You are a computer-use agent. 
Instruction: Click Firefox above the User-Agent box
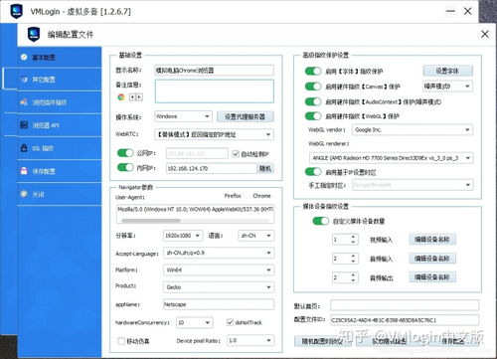click(x=233, y=196)
